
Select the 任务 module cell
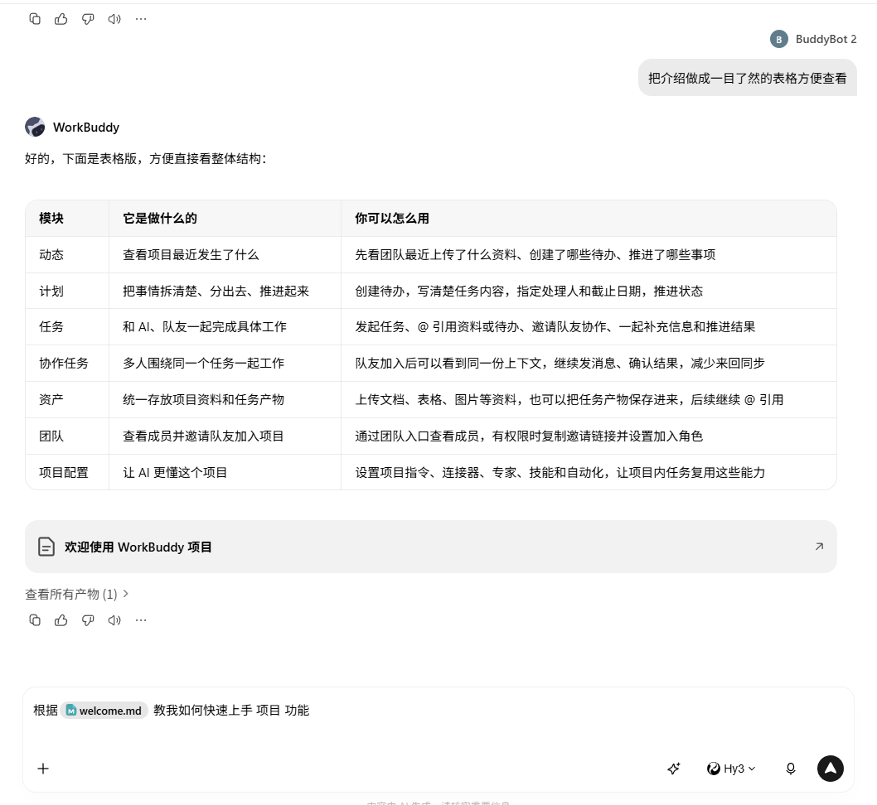point(67,327)
